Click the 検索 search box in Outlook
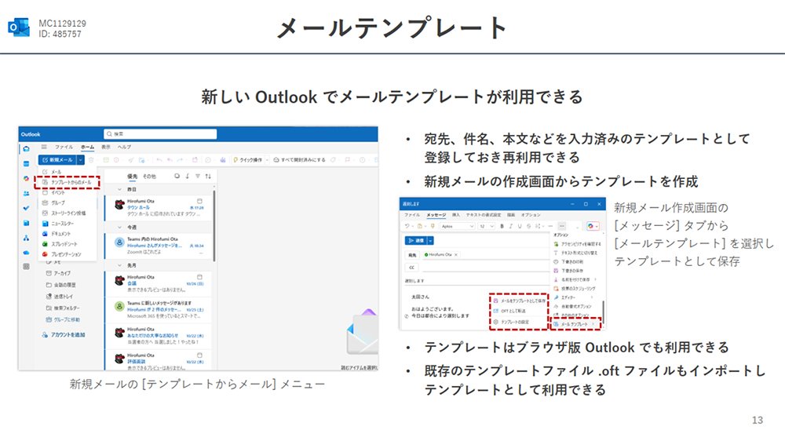Image resolution: width=785 pixels, height=441 pixels. (160, 133)
